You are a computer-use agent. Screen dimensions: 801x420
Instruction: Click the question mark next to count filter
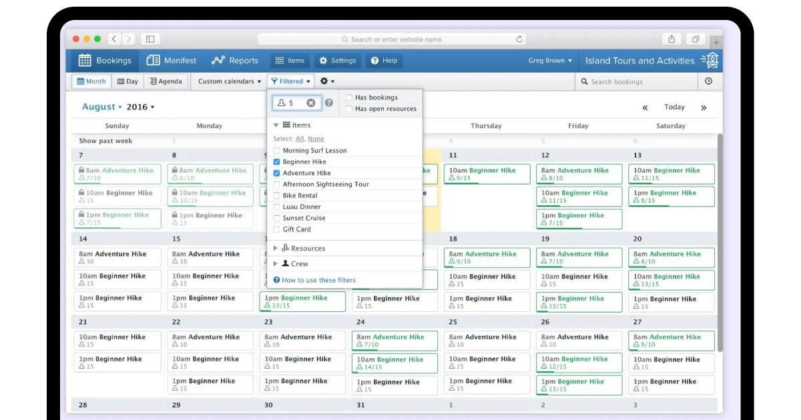328,103
